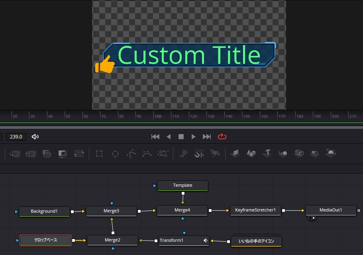The width and height of the screenshot is (363, 255).
Task: Select the KeyframeStretcher1 node
Action: tap(255, 210)
